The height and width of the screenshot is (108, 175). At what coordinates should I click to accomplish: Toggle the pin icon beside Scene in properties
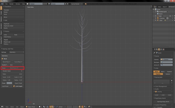pyautogui.click(x=154, y=53)
